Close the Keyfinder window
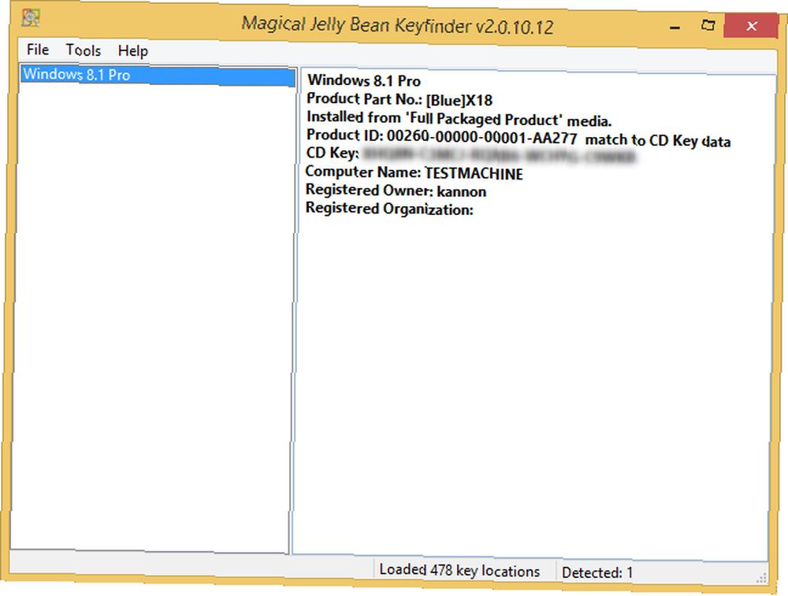The image size is (788, 596). [x=751, y=26]
